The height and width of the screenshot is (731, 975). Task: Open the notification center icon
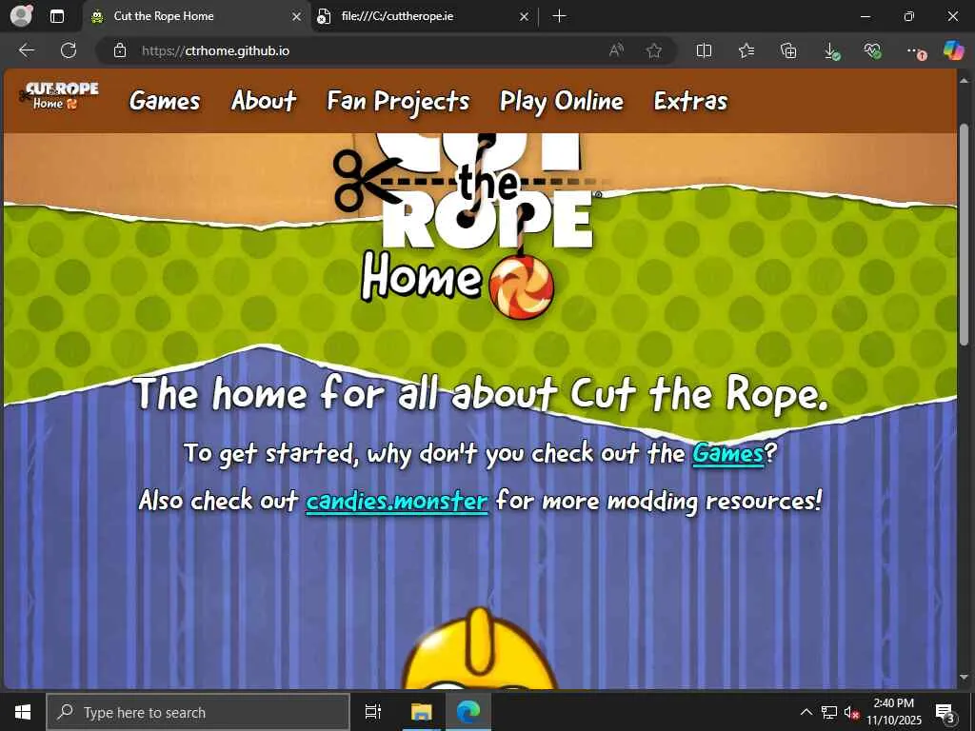coord(945,712)
